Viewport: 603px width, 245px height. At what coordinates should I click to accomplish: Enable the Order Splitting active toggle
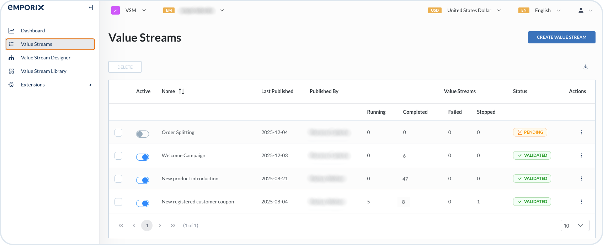pyautogui.click(x=142, y=134)
